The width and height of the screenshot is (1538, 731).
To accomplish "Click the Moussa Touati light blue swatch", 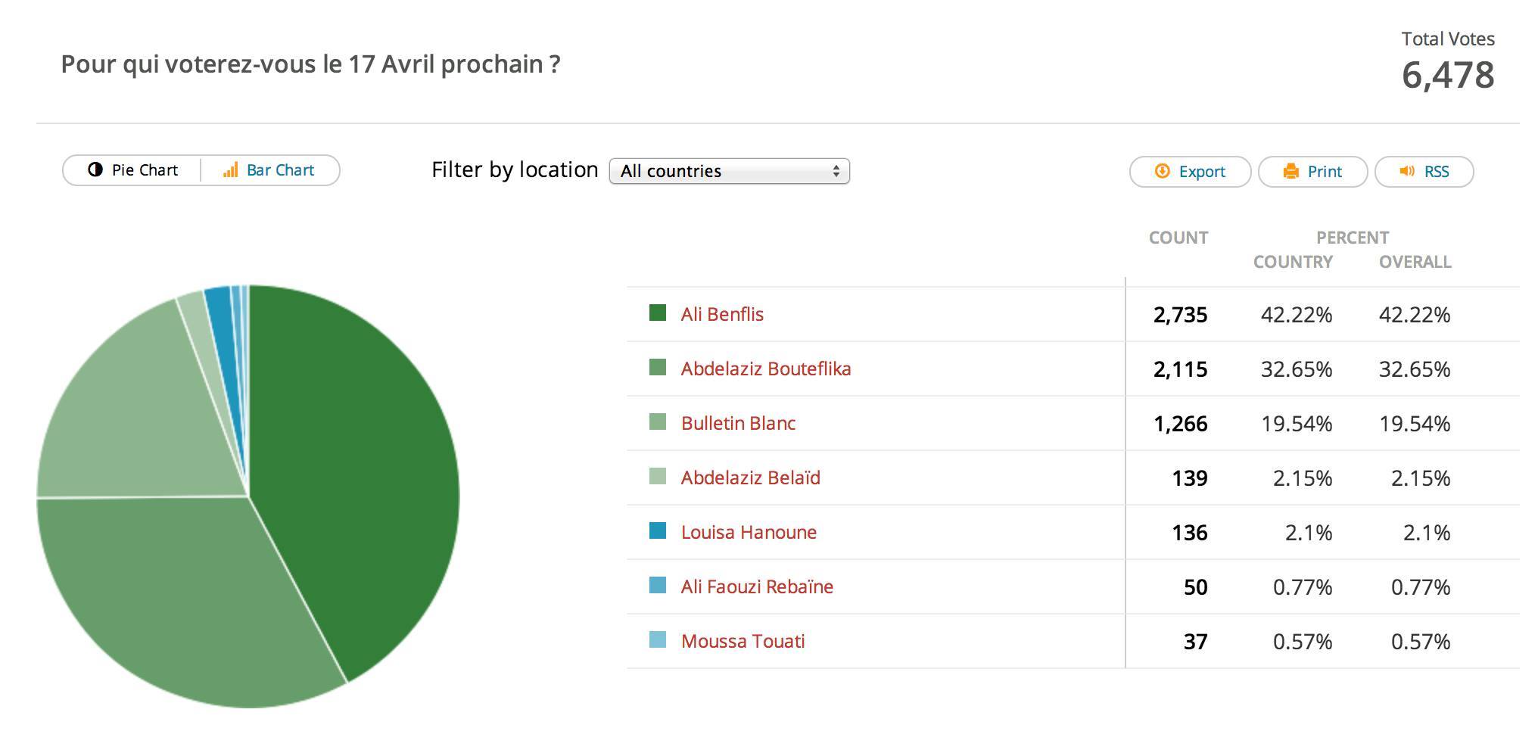I will [658, 639].
